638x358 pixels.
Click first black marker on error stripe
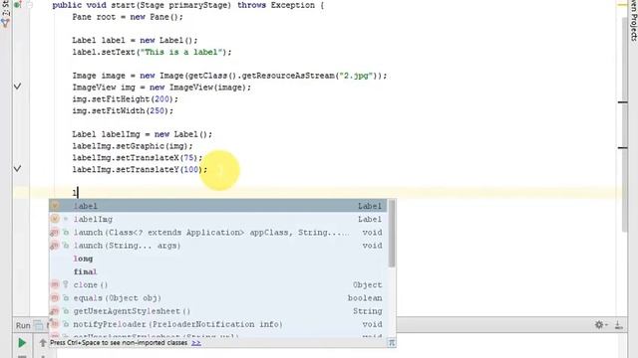click(x=622, y=102)
